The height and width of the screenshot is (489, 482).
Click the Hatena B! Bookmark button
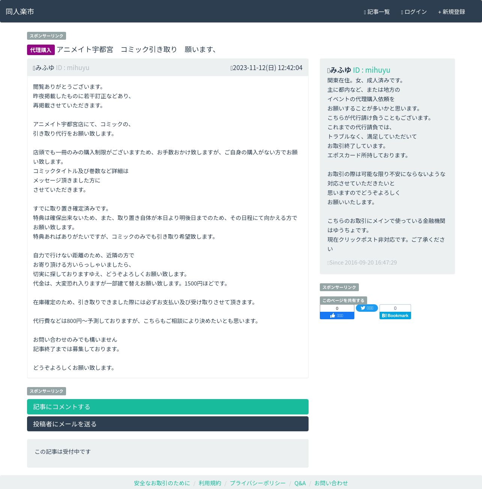pos(395,316)
